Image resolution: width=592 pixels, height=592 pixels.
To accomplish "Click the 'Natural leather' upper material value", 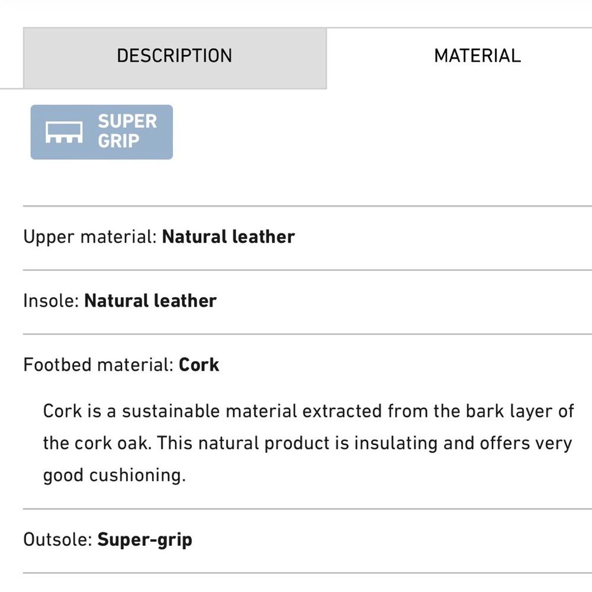I will pos(228,236).
